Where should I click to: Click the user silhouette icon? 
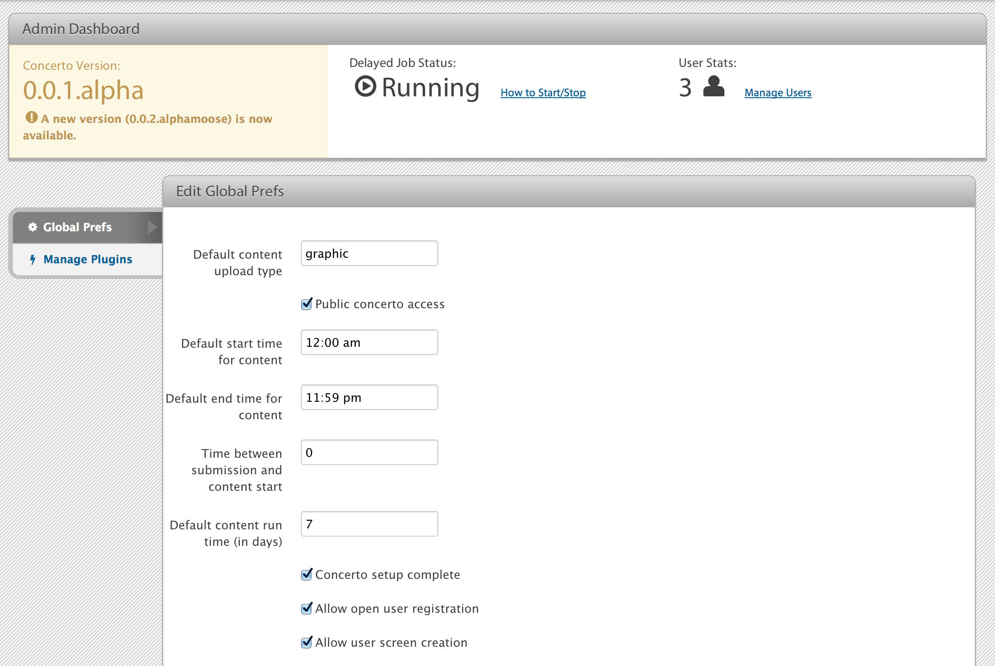(x=713, y=86)
